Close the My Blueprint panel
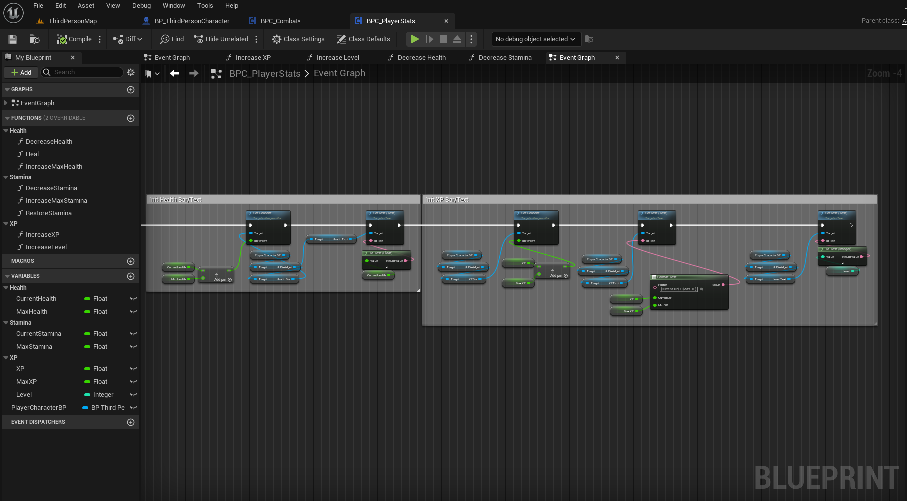Image resolution: width=907 pixels, height=501 pixels. [73, 58]
